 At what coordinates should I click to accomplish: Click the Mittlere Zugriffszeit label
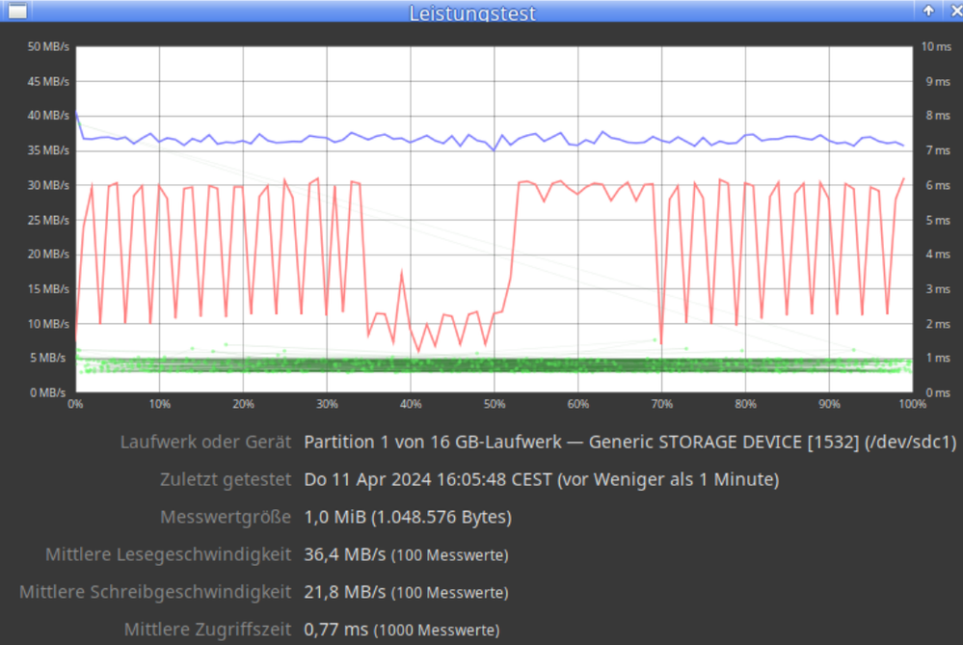coord(207,630)
